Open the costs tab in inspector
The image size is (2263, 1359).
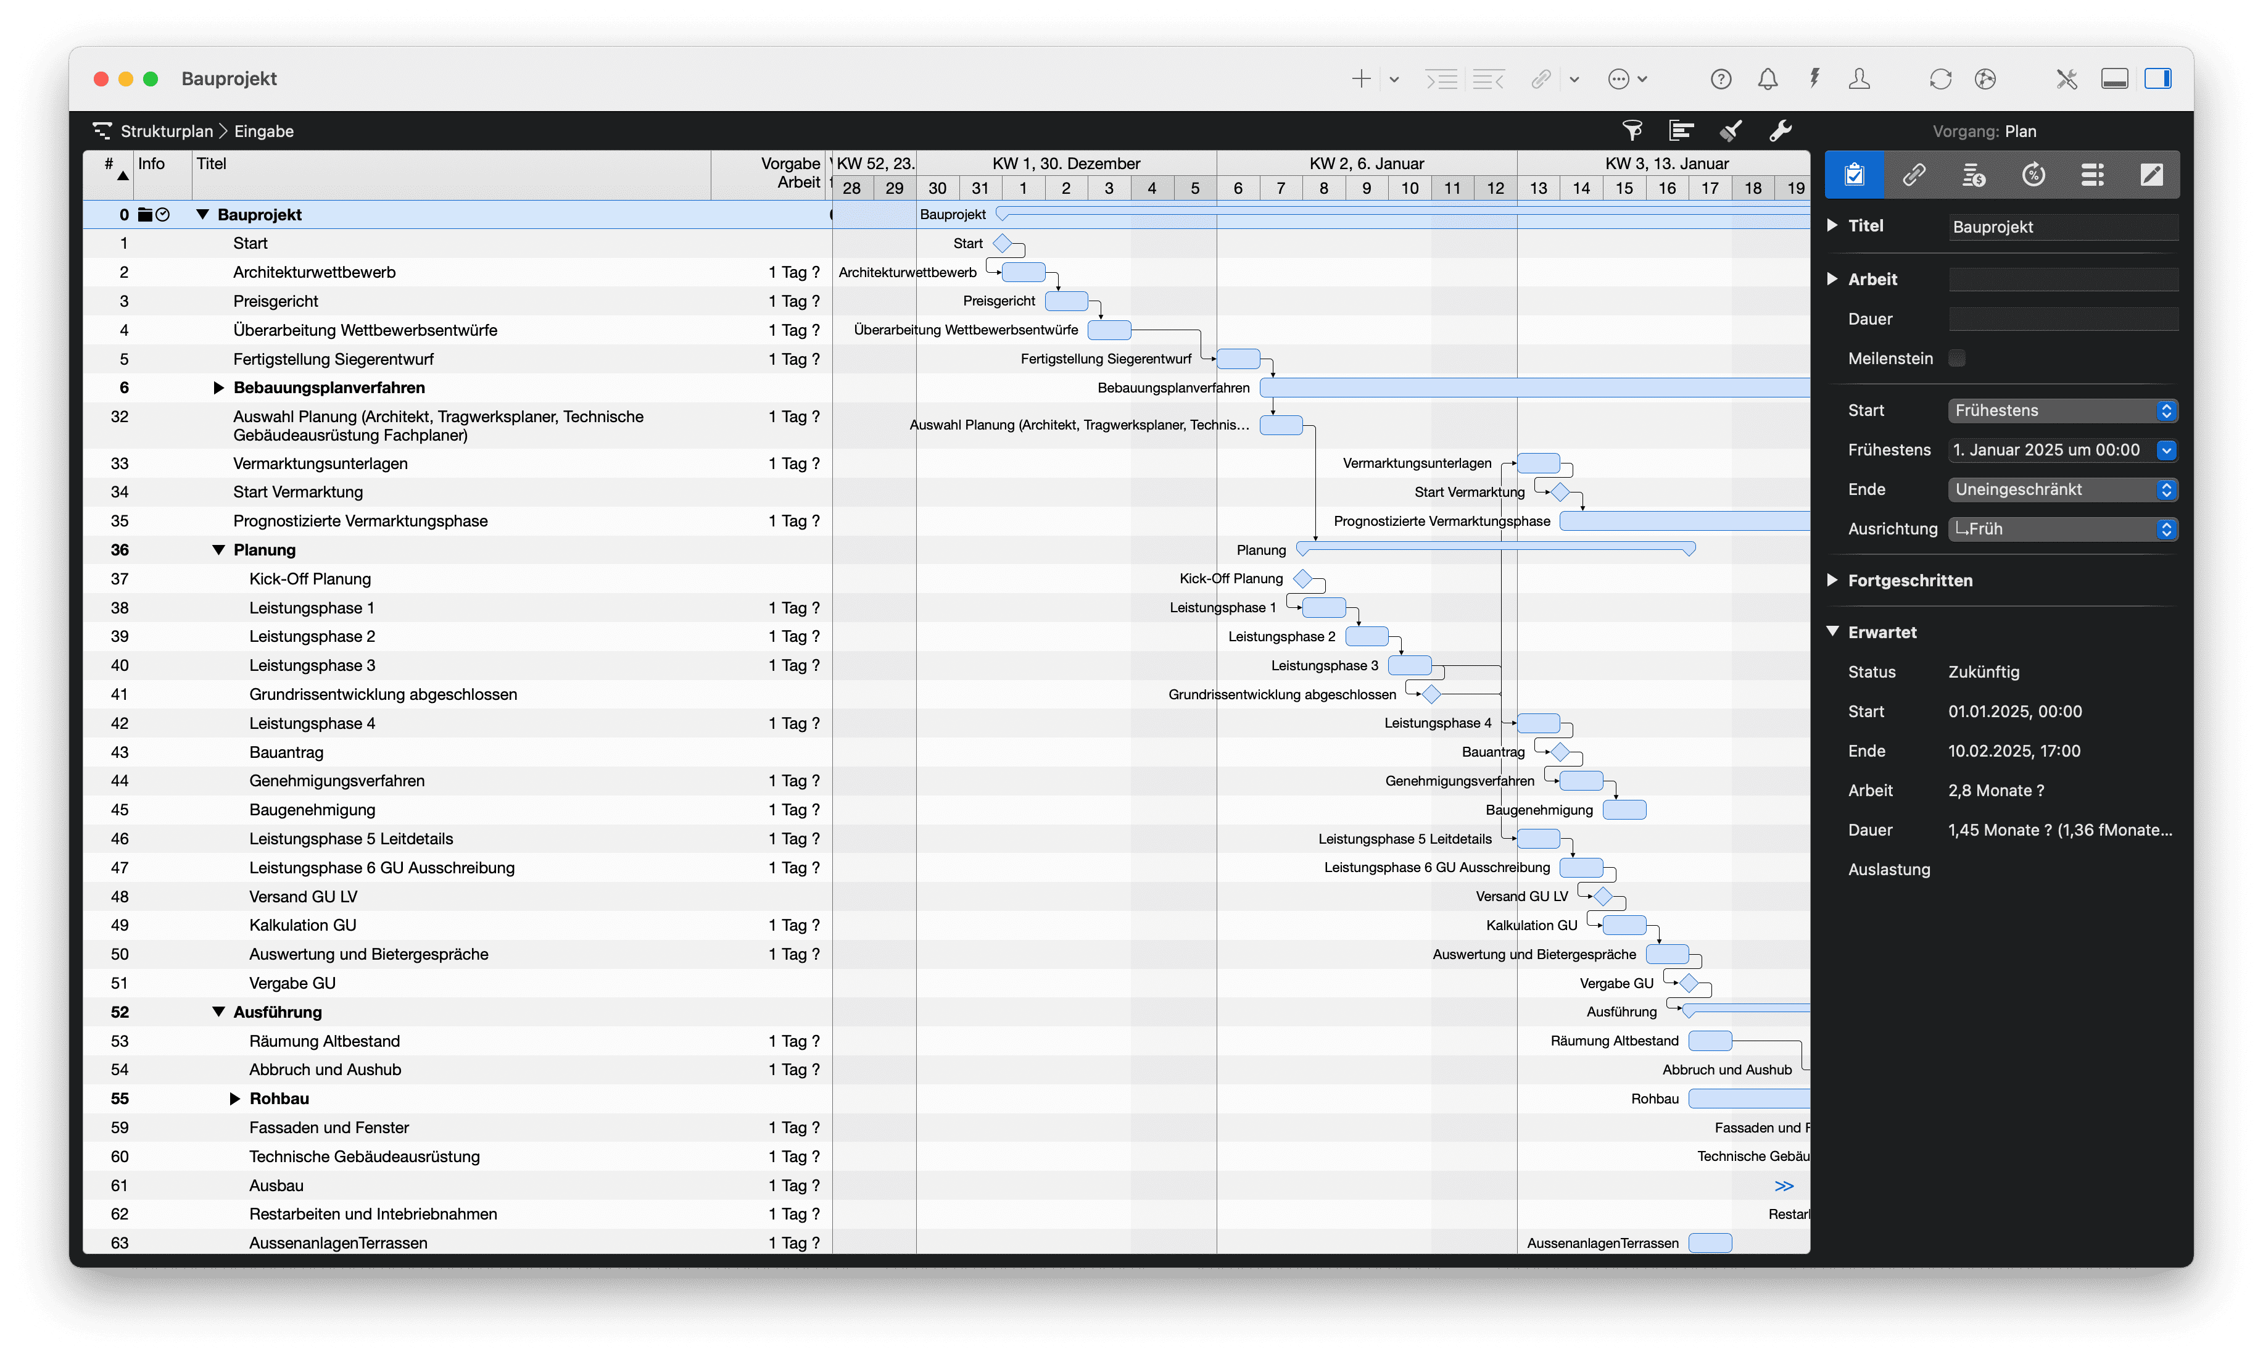pos(1974,174)
